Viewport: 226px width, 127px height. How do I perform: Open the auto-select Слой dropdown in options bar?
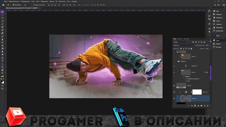coord(26,5)
